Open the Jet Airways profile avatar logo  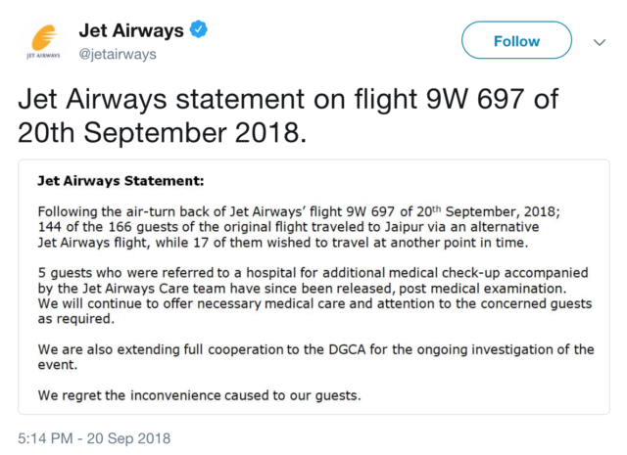[x=43, y=41]
